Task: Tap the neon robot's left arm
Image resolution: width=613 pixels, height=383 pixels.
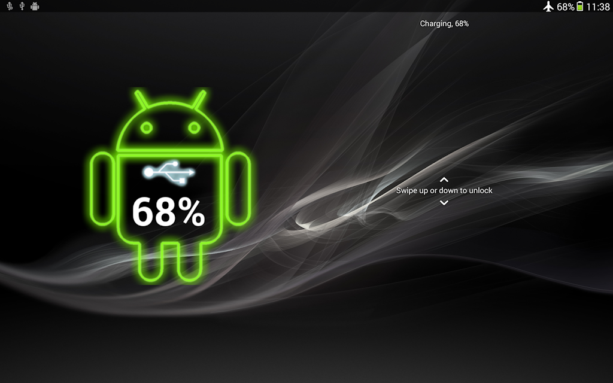Action: [x=102, y=189]
